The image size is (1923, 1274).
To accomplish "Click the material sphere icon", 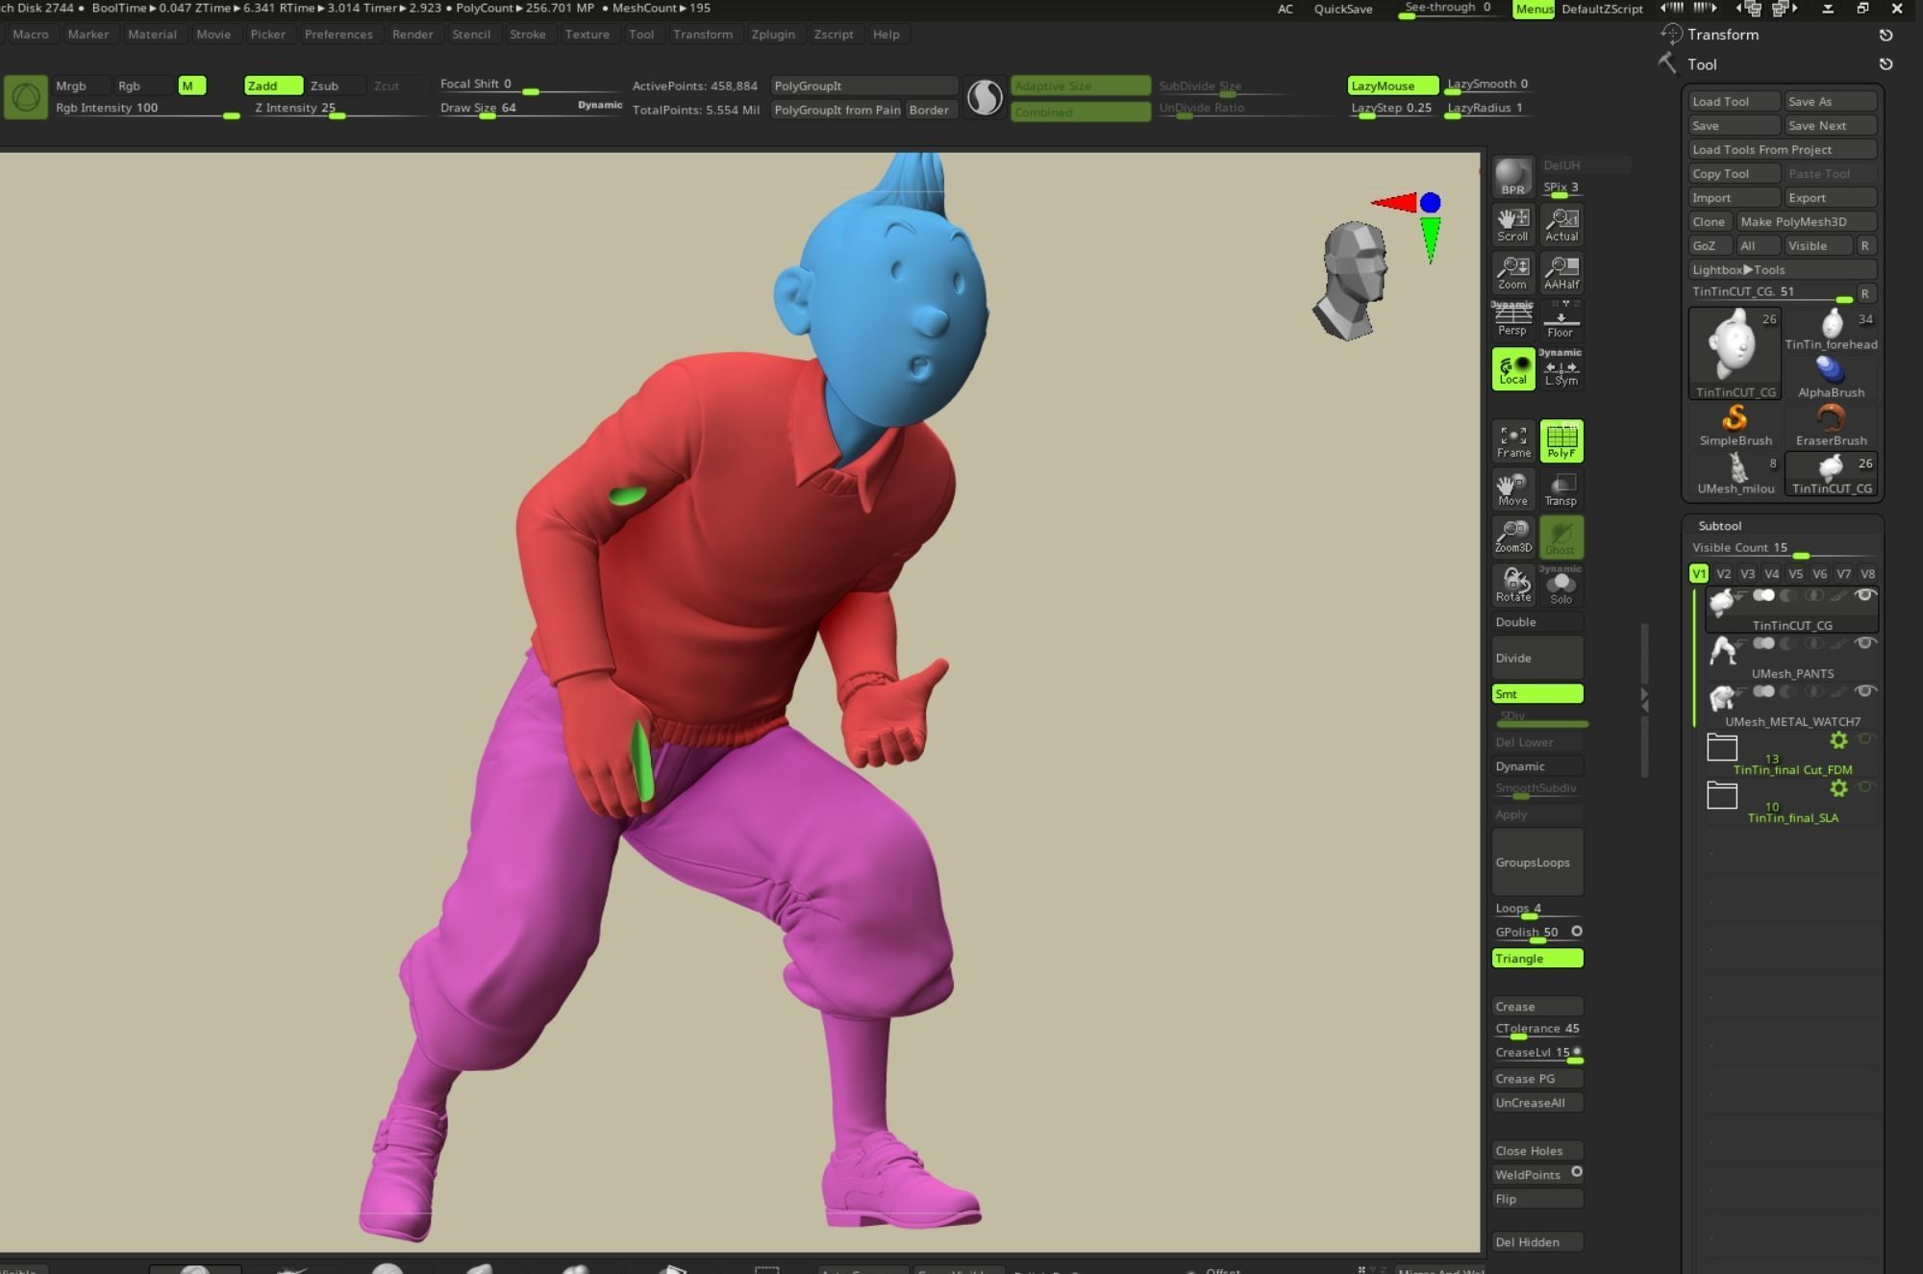I will [x=985, y=97].
